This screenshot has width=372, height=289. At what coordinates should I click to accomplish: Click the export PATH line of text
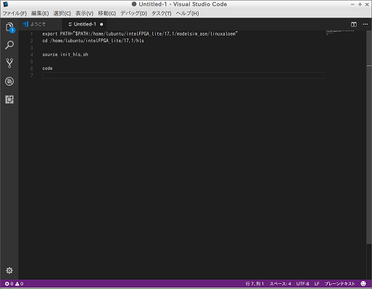pos(140,33)
